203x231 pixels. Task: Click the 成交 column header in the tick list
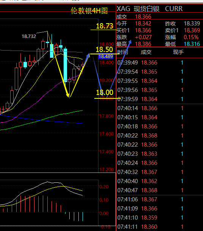[x=146, y=52]
